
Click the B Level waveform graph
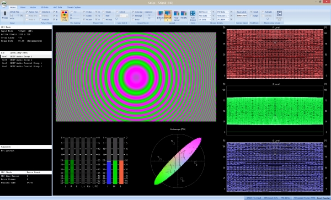(x=275, y=167)
